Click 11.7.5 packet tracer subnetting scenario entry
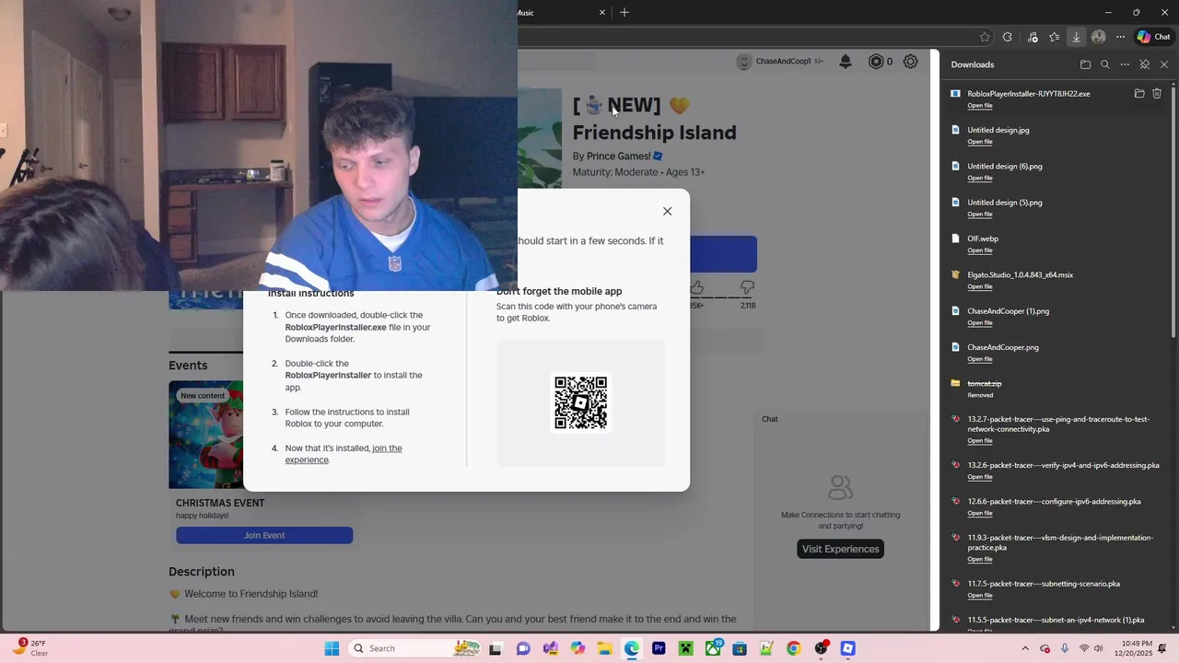1179x663 pixels. [x=1056, y=588]
